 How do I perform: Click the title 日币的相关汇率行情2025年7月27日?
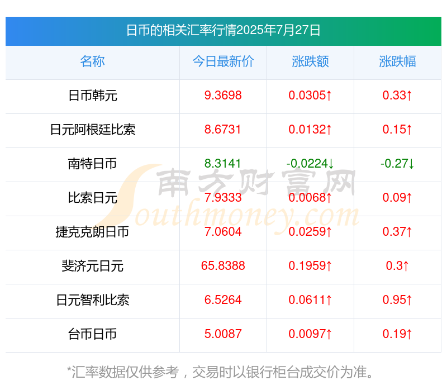click(223, 30)
